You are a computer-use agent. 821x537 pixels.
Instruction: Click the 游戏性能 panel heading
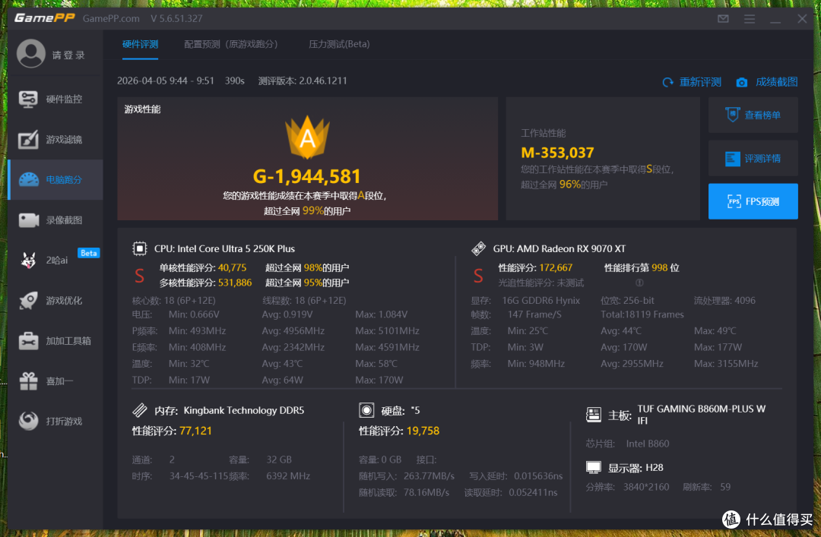[x=142, y=109]
